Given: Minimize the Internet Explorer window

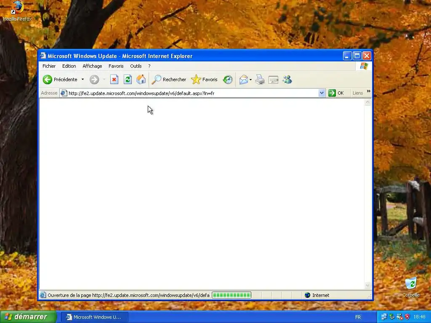Looking at the screenshot, I should 347,56.
